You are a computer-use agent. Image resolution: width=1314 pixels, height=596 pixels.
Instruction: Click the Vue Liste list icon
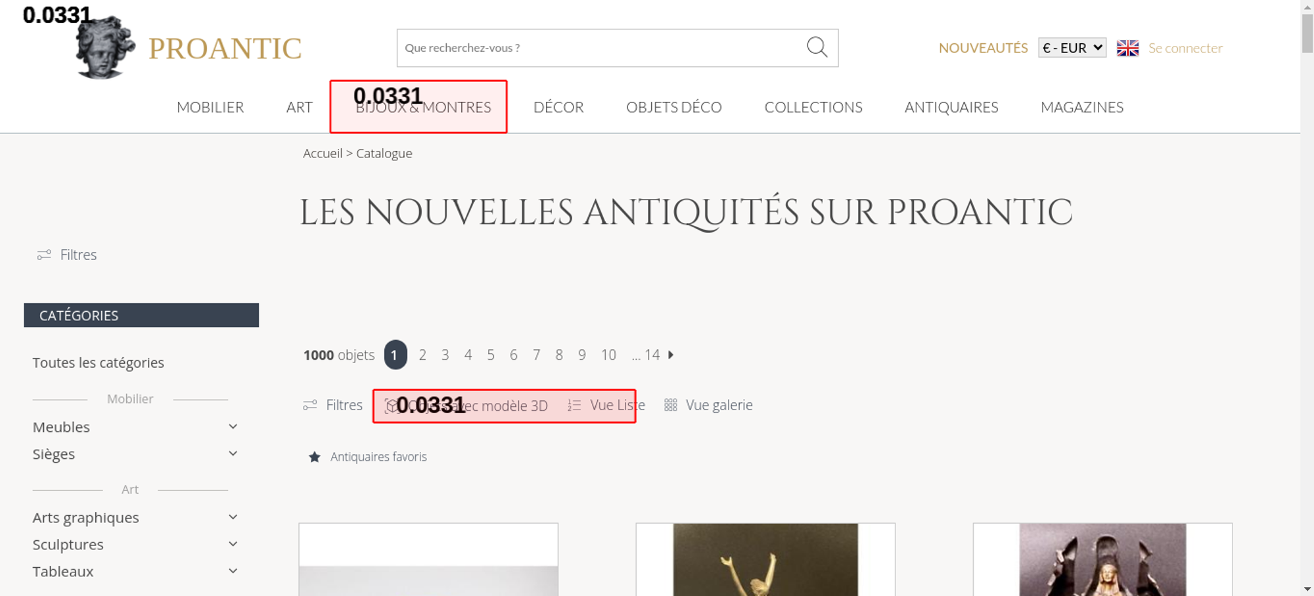point(574,406)
